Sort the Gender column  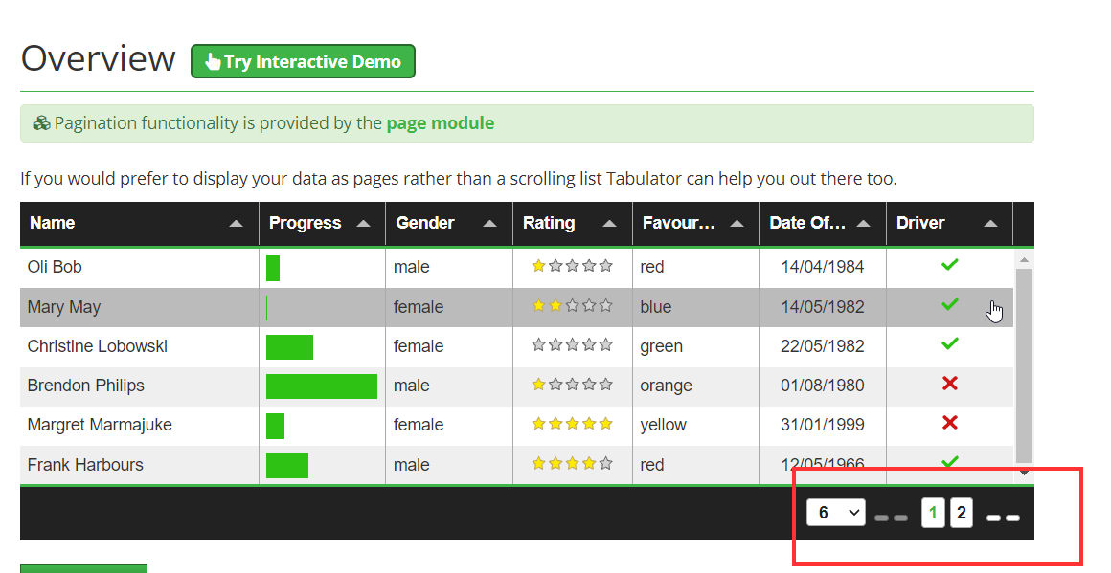click(488, 223)
